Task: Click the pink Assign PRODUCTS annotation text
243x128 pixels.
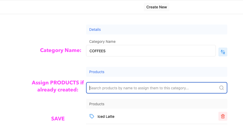Action: pos(58,83)
